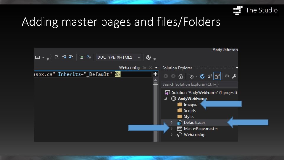Open the dropdown arrow beside the device icon
This screenshot has height=160, width=284.
point(43,57)
